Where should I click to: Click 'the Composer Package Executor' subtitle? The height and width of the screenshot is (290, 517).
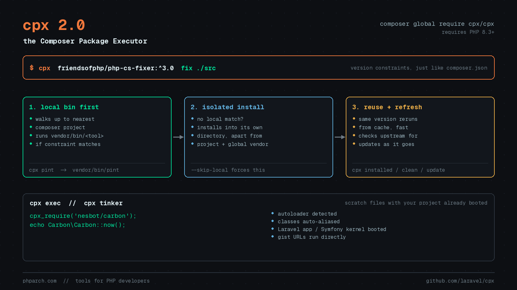pos(85,41)
